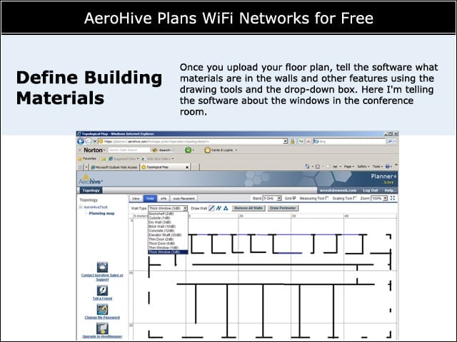Click the Tell a Friend icon
The height and width of the screenshot is (342, 457).
point(102,290)
